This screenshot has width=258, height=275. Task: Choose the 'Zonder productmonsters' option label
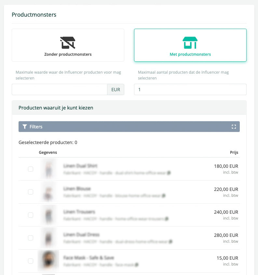point(68,54)
